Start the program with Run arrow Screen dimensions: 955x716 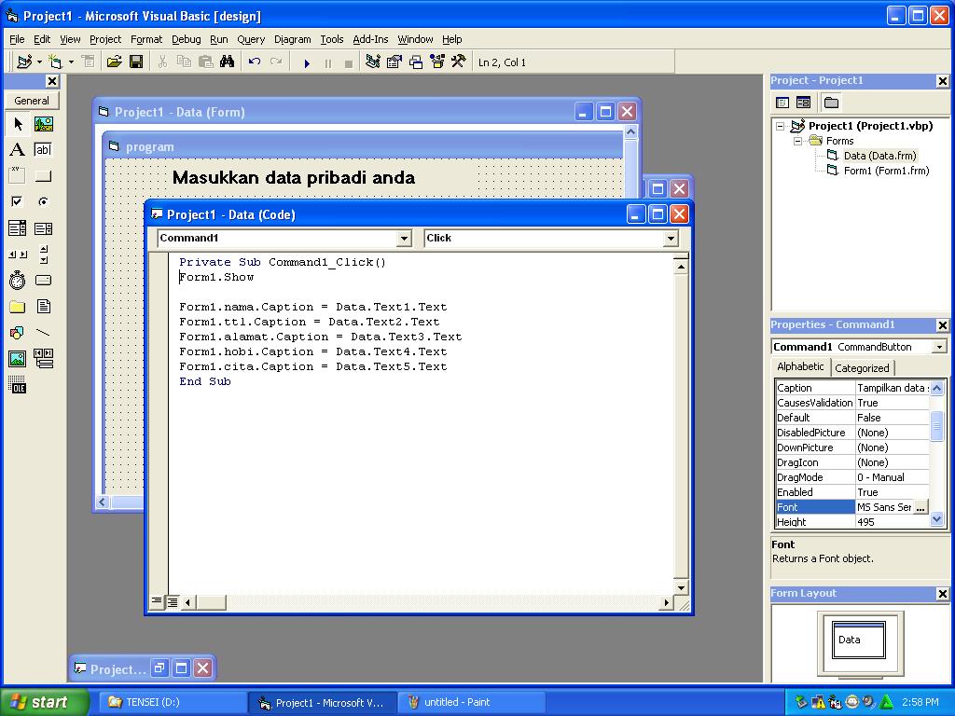307,62
